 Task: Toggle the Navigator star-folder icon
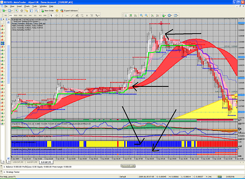(x=27, y=11)
